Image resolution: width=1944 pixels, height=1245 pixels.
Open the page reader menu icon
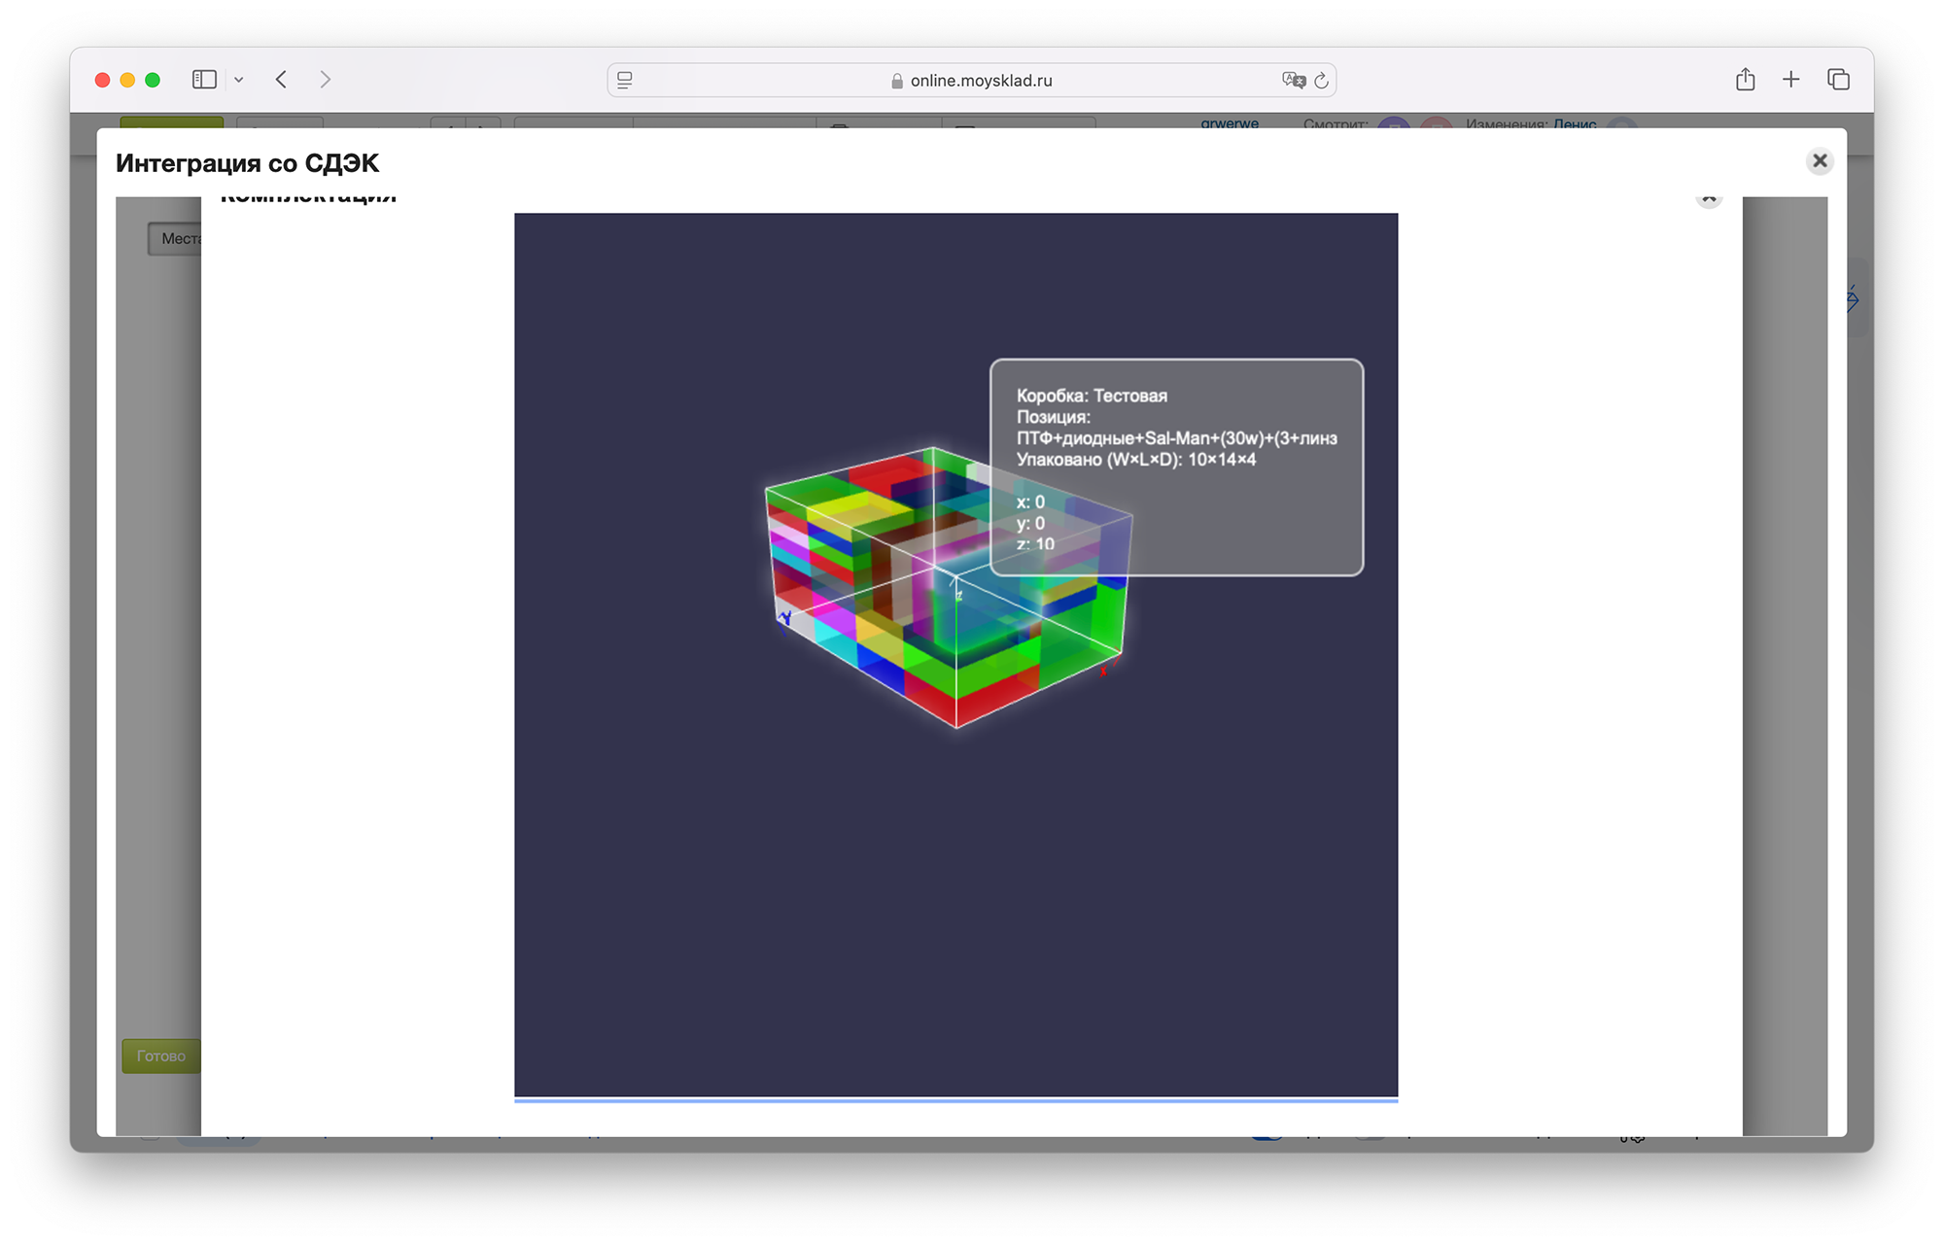click(625, 81)
